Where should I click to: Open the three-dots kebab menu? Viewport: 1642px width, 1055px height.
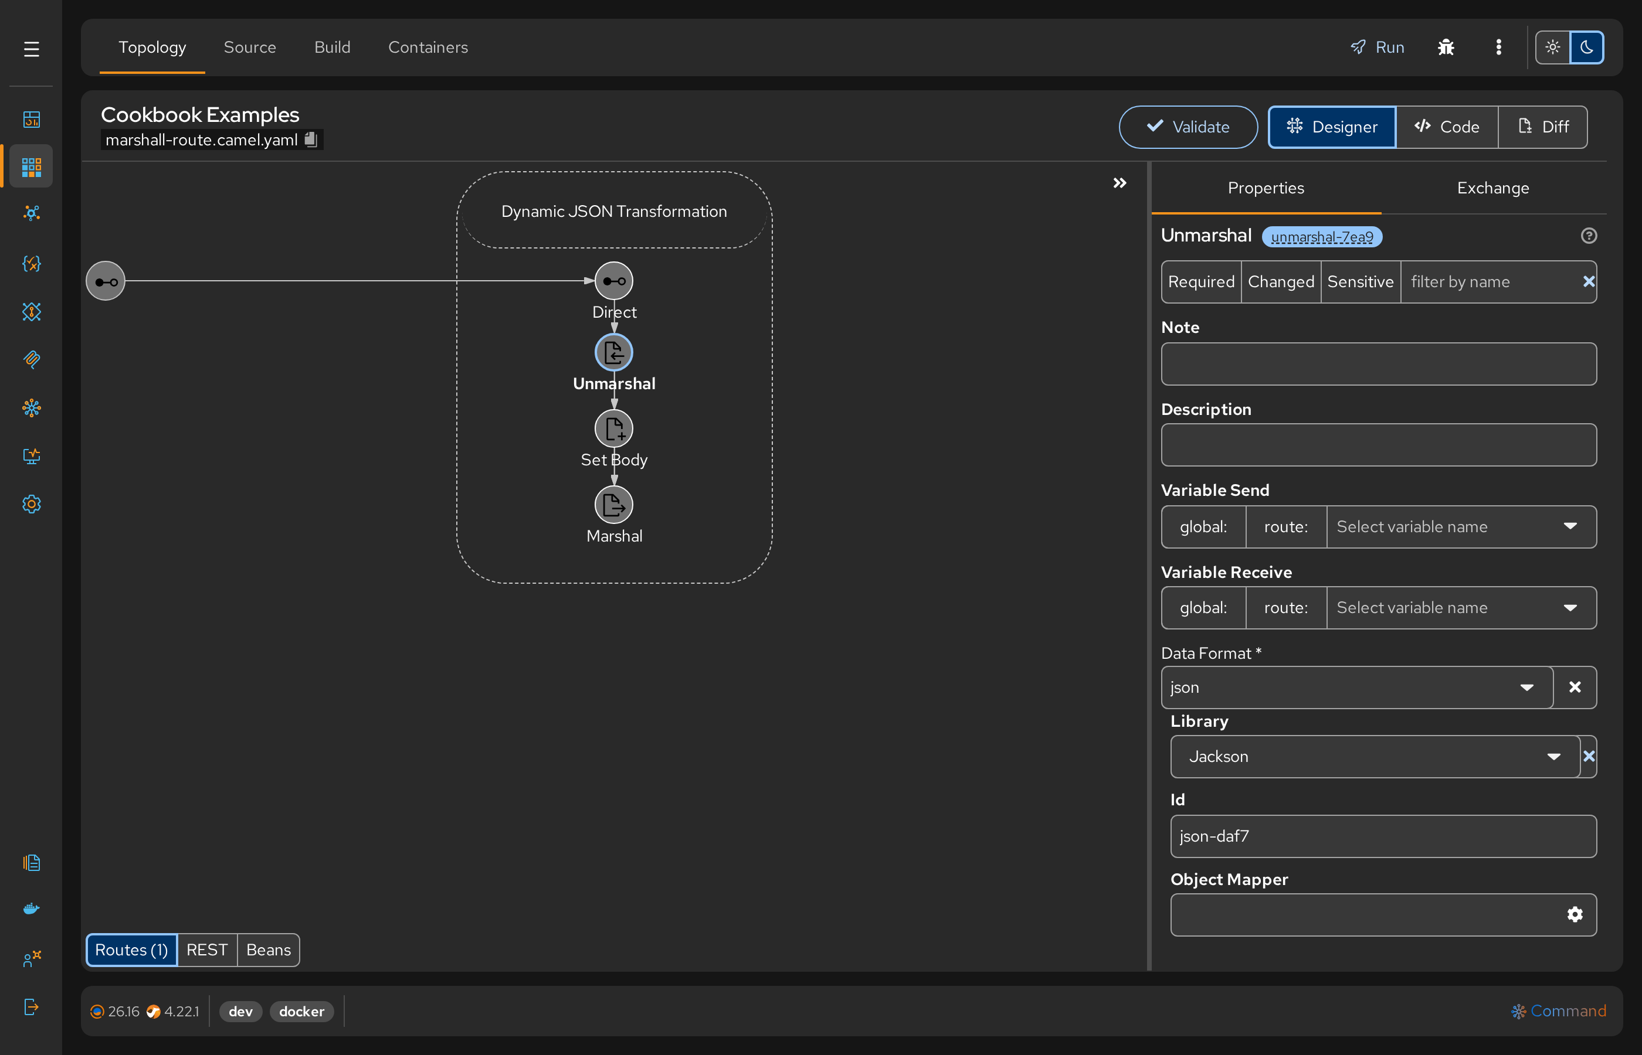pos(1499,47)
